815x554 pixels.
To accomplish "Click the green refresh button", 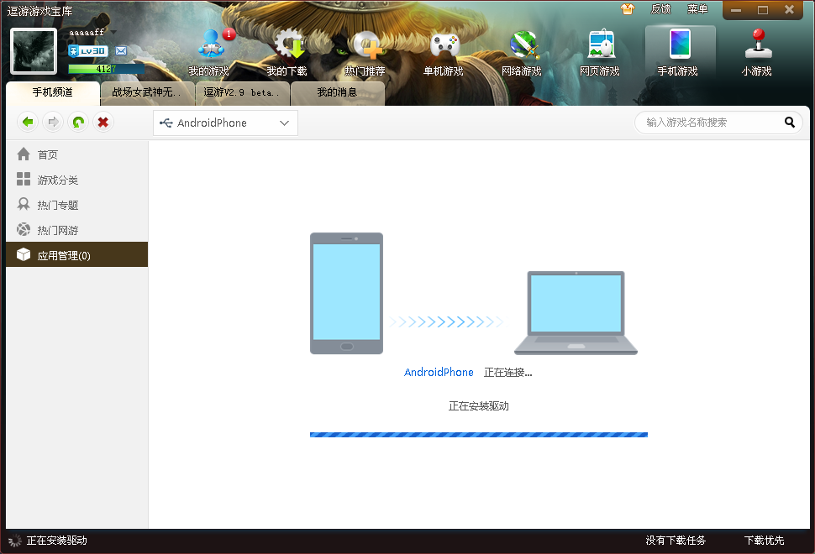I will pos(78,122).
